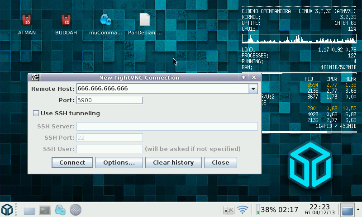
Task: Click the device settings tray icon
Action: [x=229, y=210]
